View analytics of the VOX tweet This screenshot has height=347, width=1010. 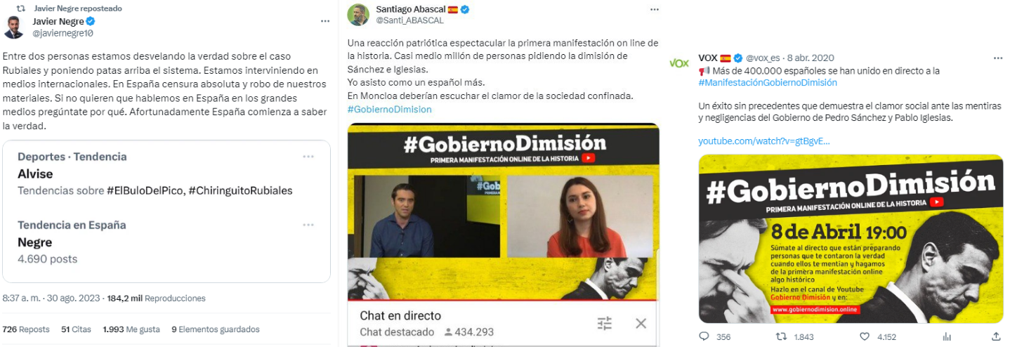(x=946, y=336)
